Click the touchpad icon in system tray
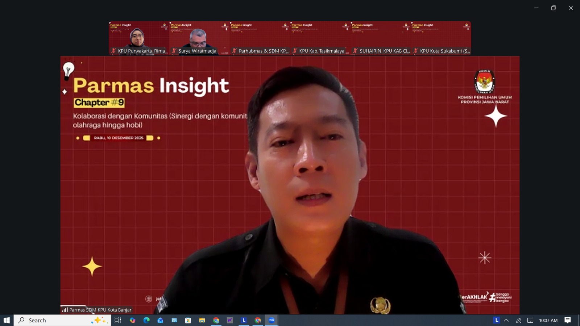580x326 pixels. pyautogui.click(x=530, y=320)
